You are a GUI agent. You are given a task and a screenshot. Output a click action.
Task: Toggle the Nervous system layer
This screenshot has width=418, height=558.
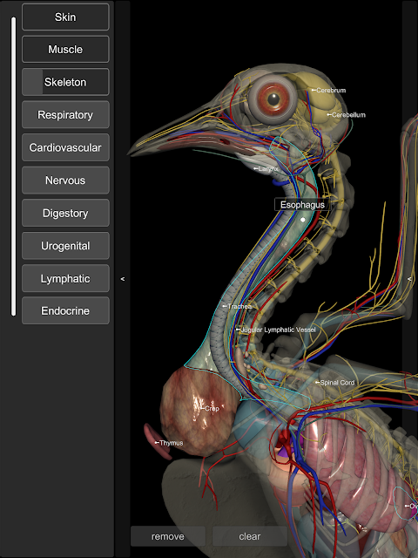tap(65, 180)
